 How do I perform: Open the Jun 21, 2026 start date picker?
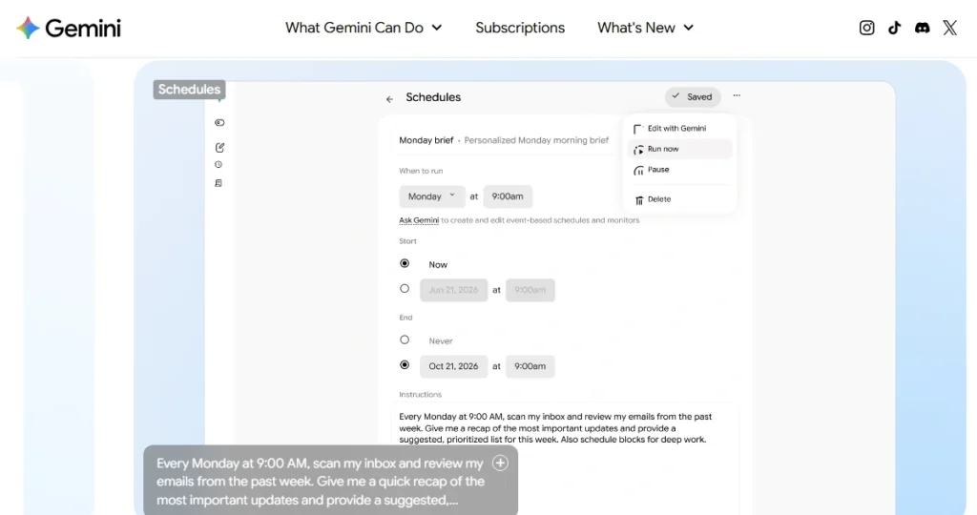[x=453, y=290]
